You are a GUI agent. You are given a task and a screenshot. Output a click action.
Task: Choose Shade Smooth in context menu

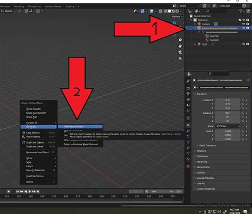33,109
